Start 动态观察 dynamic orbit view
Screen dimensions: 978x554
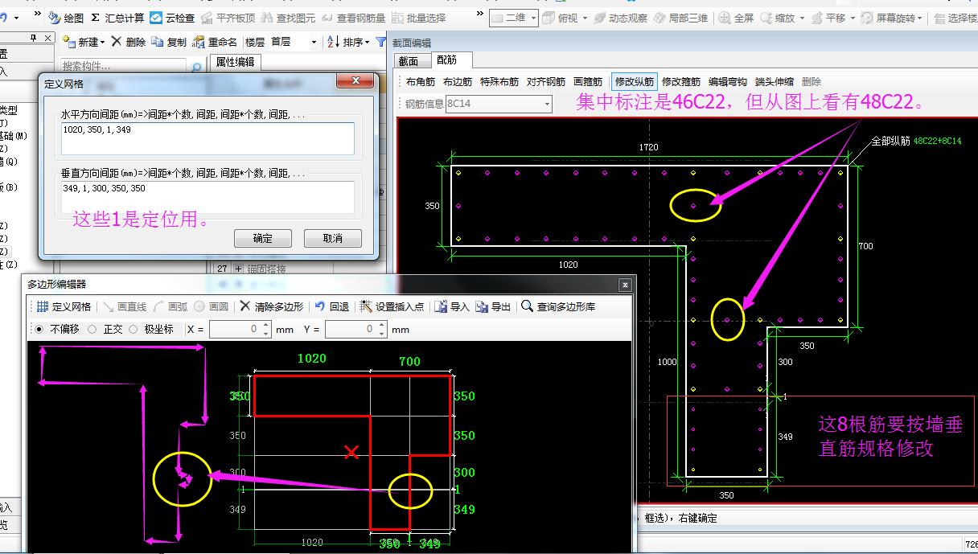(x=620, y=18)
